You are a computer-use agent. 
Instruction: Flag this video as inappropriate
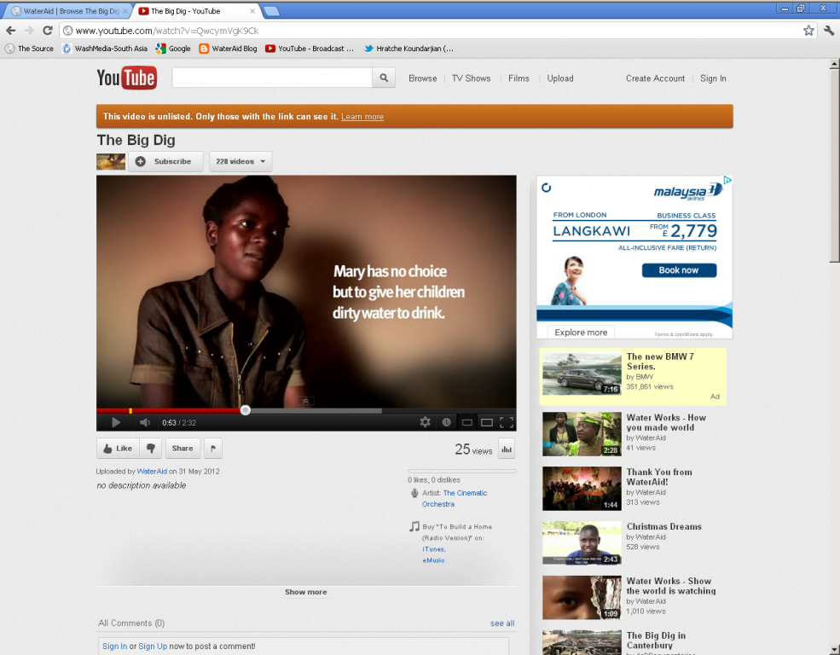(212, 449)
